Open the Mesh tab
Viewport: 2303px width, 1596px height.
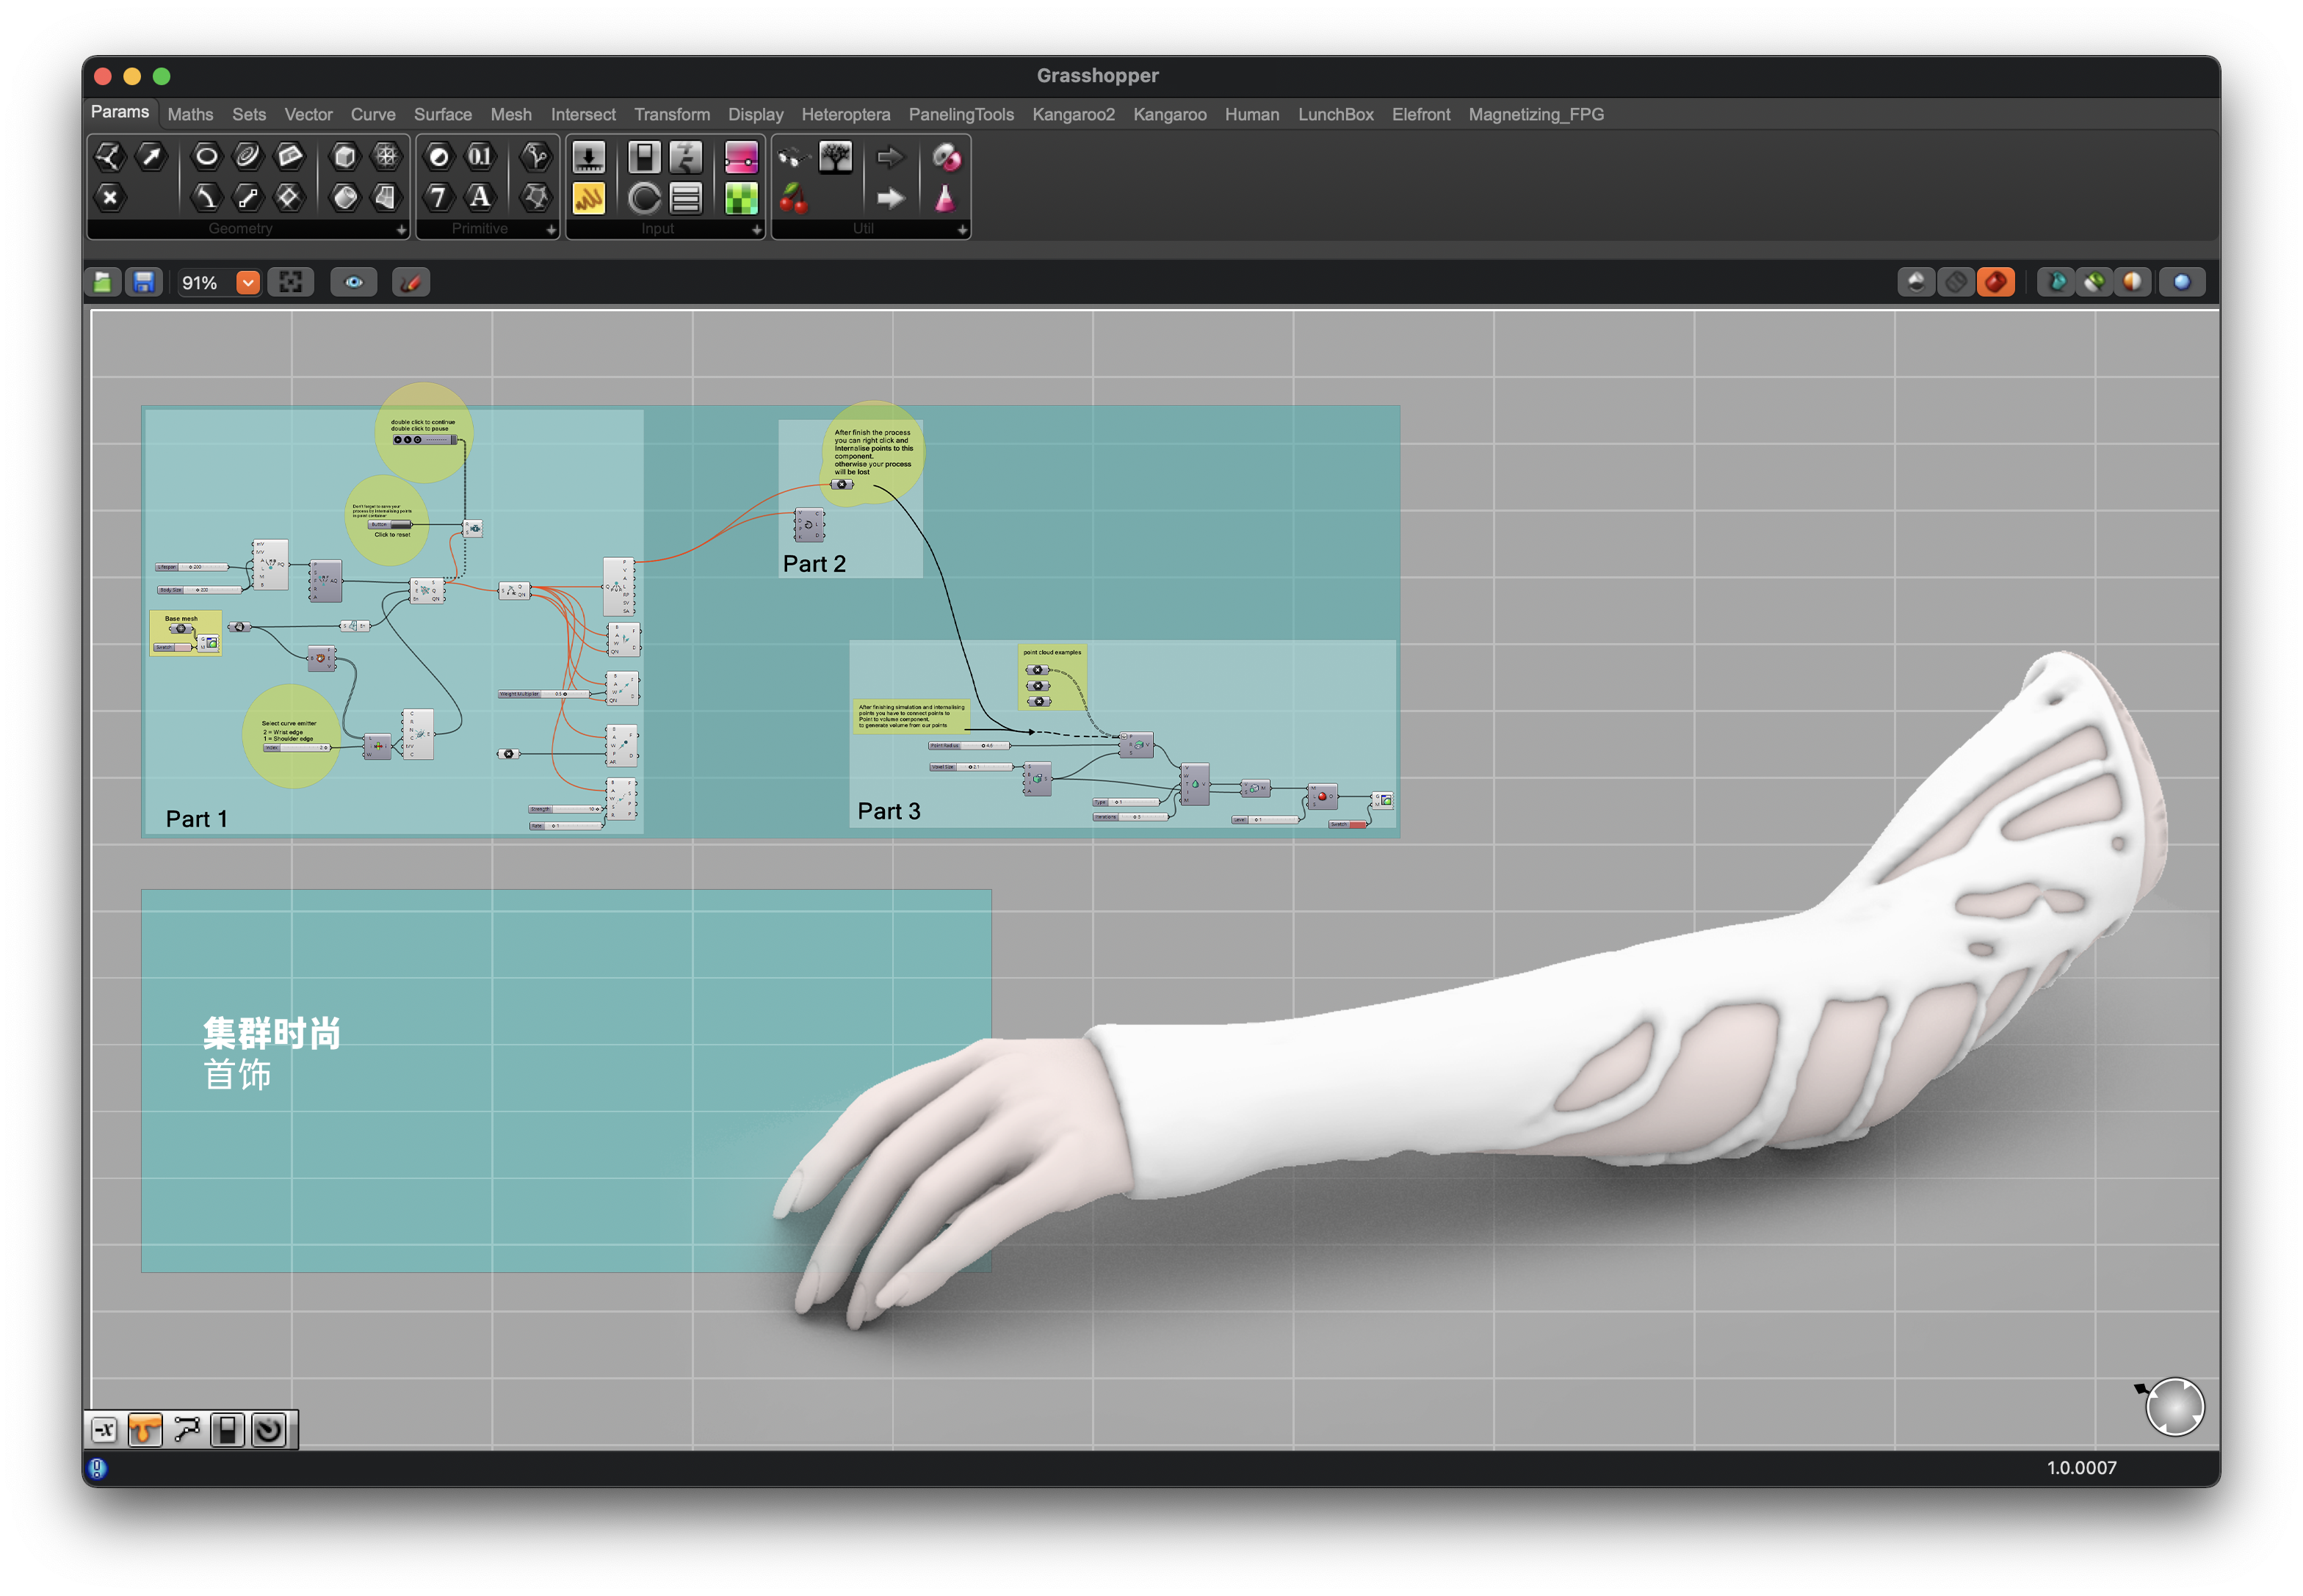(x=510, y=115)
